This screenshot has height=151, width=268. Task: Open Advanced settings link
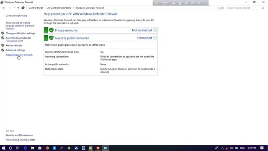pos(15,50)
